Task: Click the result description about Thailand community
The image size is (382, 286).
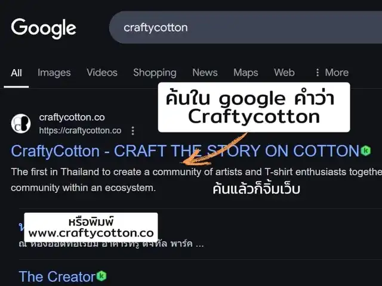Action: (196, 180)
